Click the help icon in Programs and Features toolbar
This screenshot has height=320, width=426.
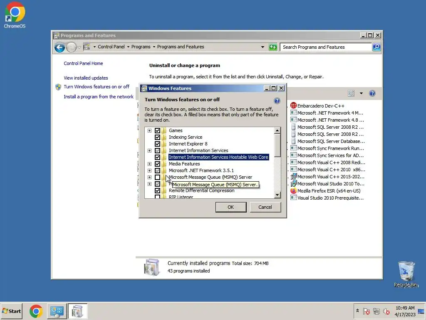click(372, 94)
